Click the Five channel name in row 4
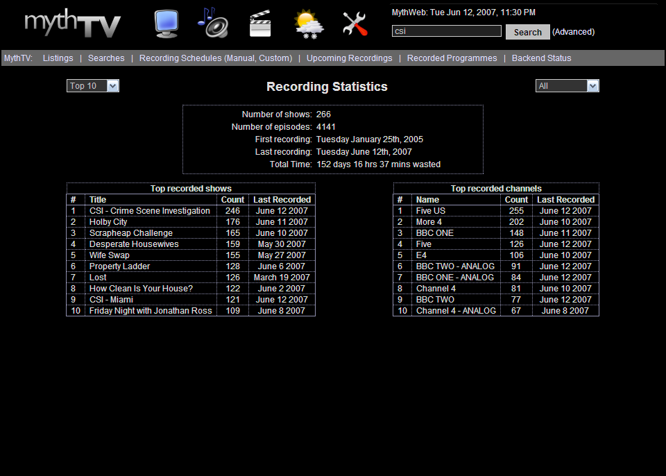This screenshot has width=666, height=476. [x=423, y=244]
